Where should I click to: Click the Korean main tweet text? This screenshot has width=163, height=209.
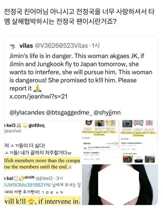tap(79, 17)
